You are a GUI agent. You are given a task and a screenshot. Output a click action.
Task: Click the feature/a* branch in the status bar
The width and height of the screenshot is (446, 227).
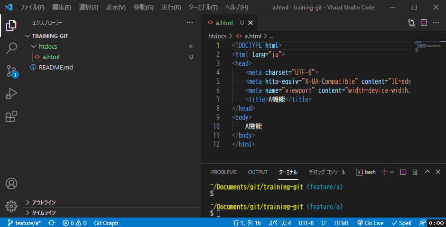click(24, 223)
